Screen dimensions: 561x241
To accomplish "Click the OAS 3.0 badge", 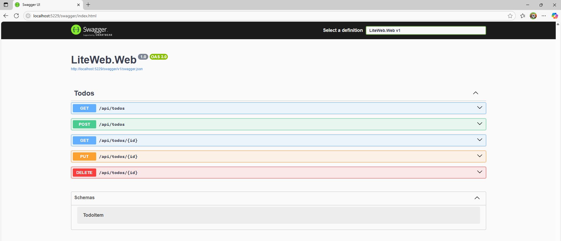I will (x=159, y=57).
